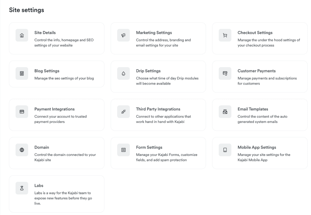Open the Site Details link
Screen dimensions: 311x215
click(45, 33)
